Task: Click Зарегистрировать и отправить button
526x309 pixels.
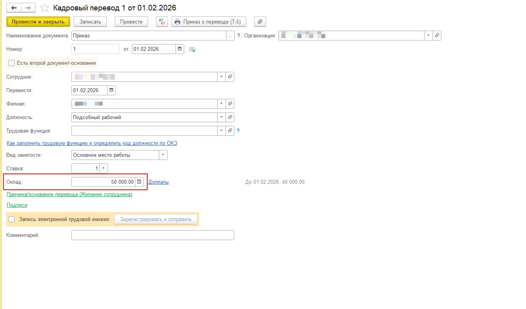Action: coord(156,219)
